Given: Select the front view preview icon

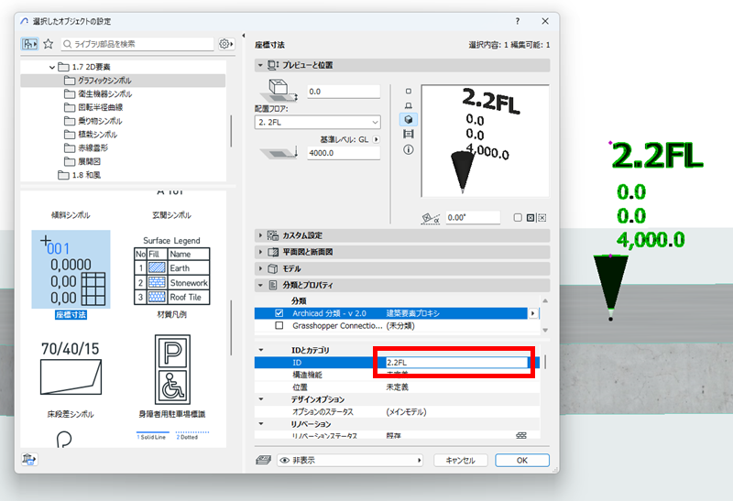Looking at the screenshot, I should click(408, 105).
